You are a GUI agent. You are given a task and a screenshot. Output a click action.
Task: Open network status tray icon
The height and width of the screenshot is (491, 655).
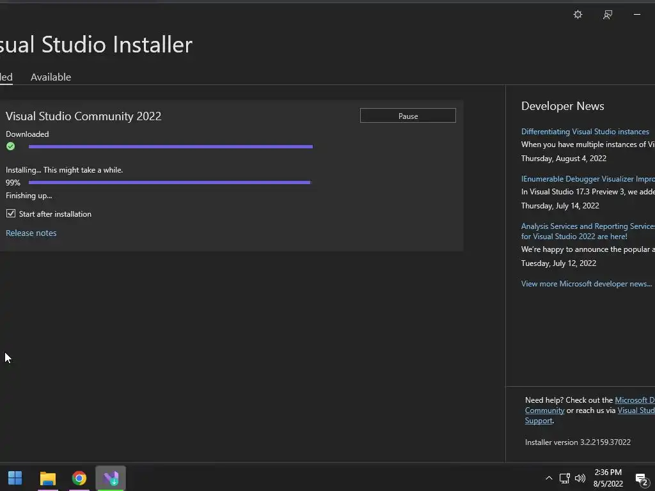tap(564, 478)
